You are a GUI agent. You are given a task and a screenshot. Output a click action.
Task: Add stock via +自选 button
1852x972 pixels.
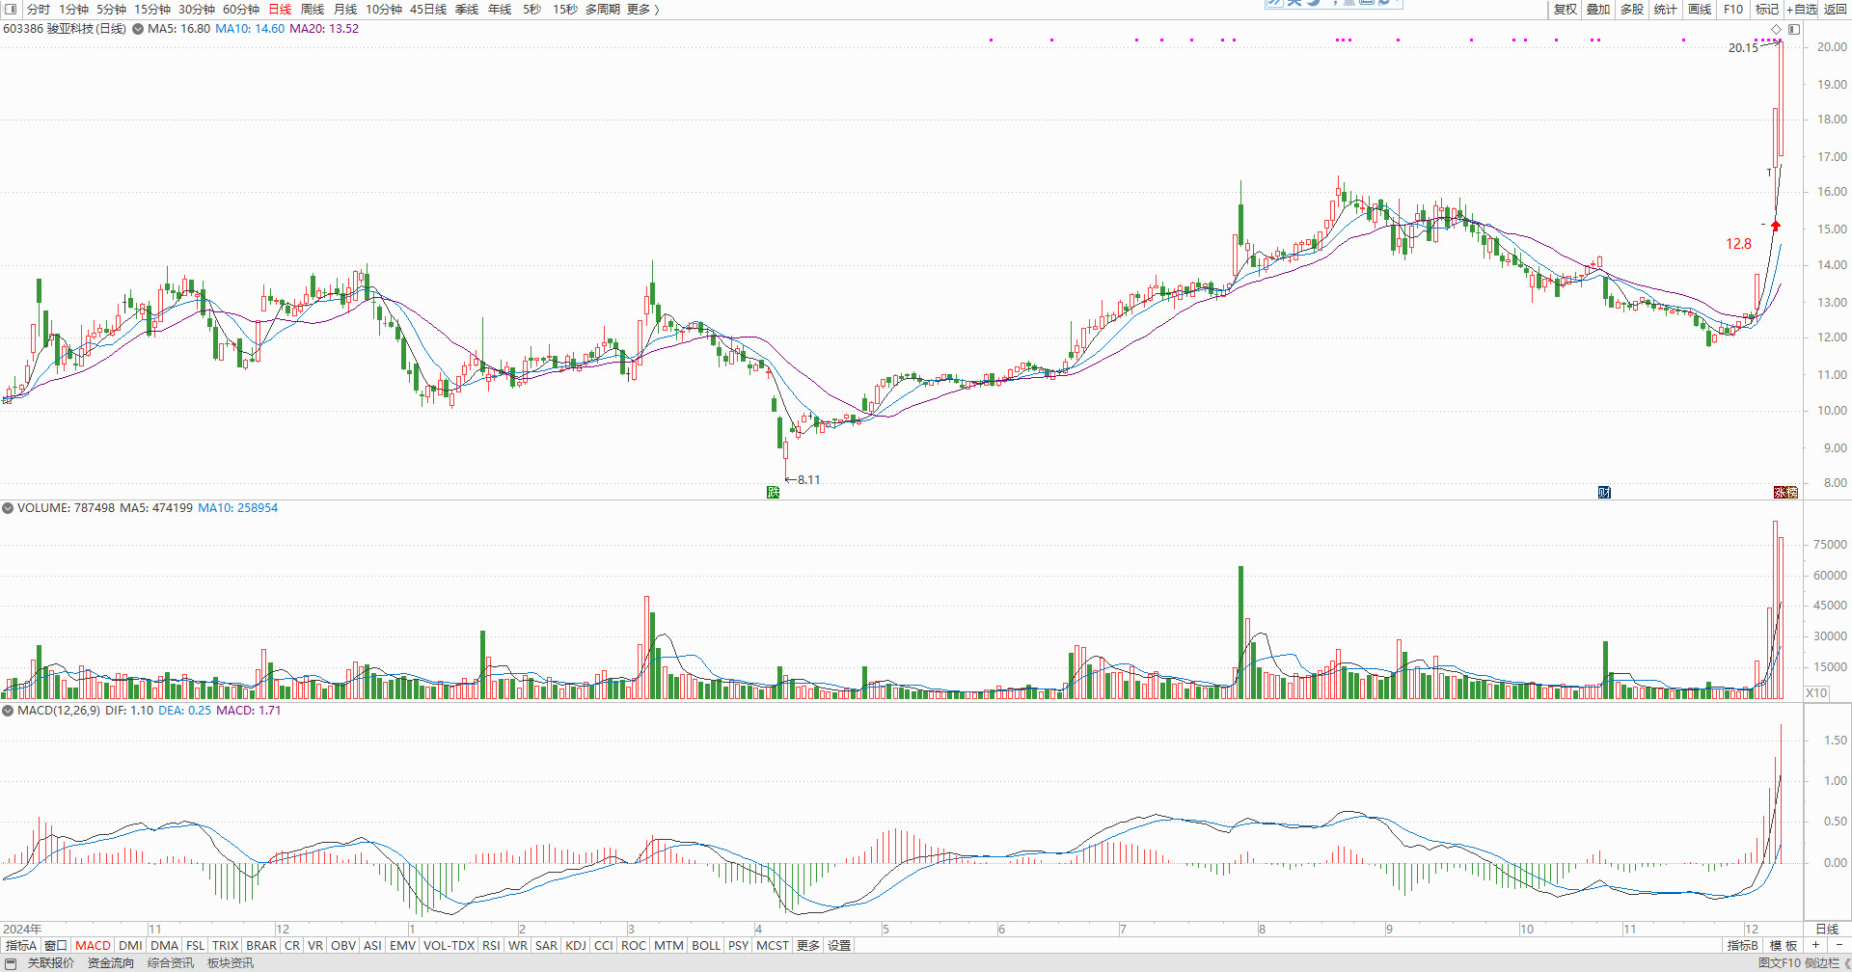click(x=1801, y=9)
